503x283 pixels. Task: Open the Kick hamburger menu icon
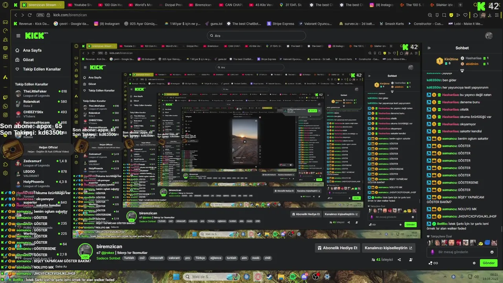18,36
